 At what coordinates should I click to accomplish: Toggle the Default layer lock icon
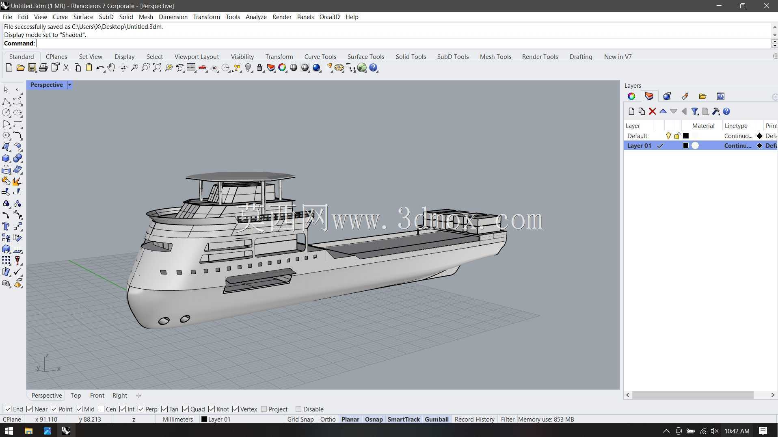(677, 136)
